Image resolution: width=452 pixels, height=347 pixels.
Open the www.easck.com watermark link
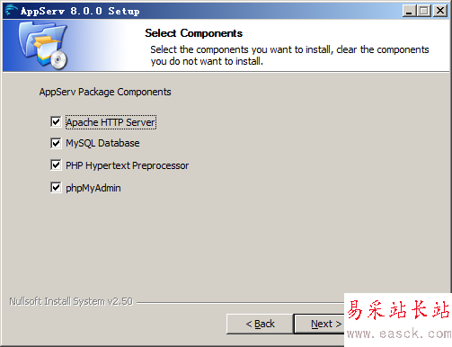pos(399,334)
